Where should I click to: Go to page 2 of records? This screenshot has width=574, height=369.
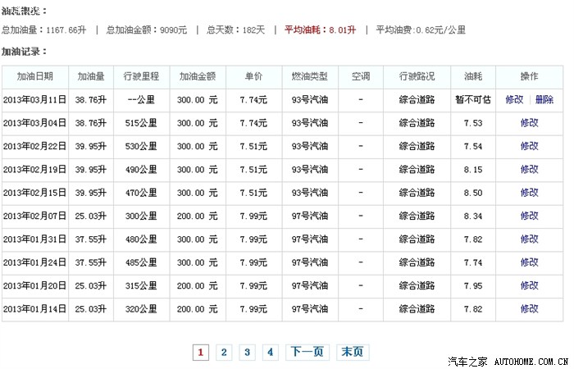[224, 352]
